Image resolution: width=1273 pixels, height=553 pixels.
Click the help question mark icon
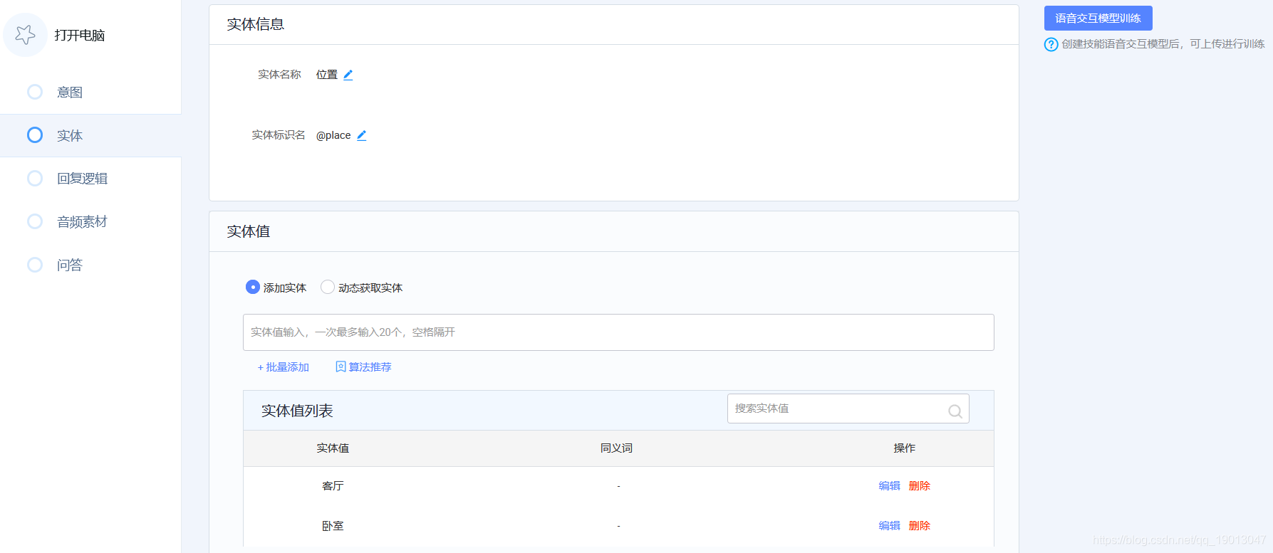point(1051,44)
